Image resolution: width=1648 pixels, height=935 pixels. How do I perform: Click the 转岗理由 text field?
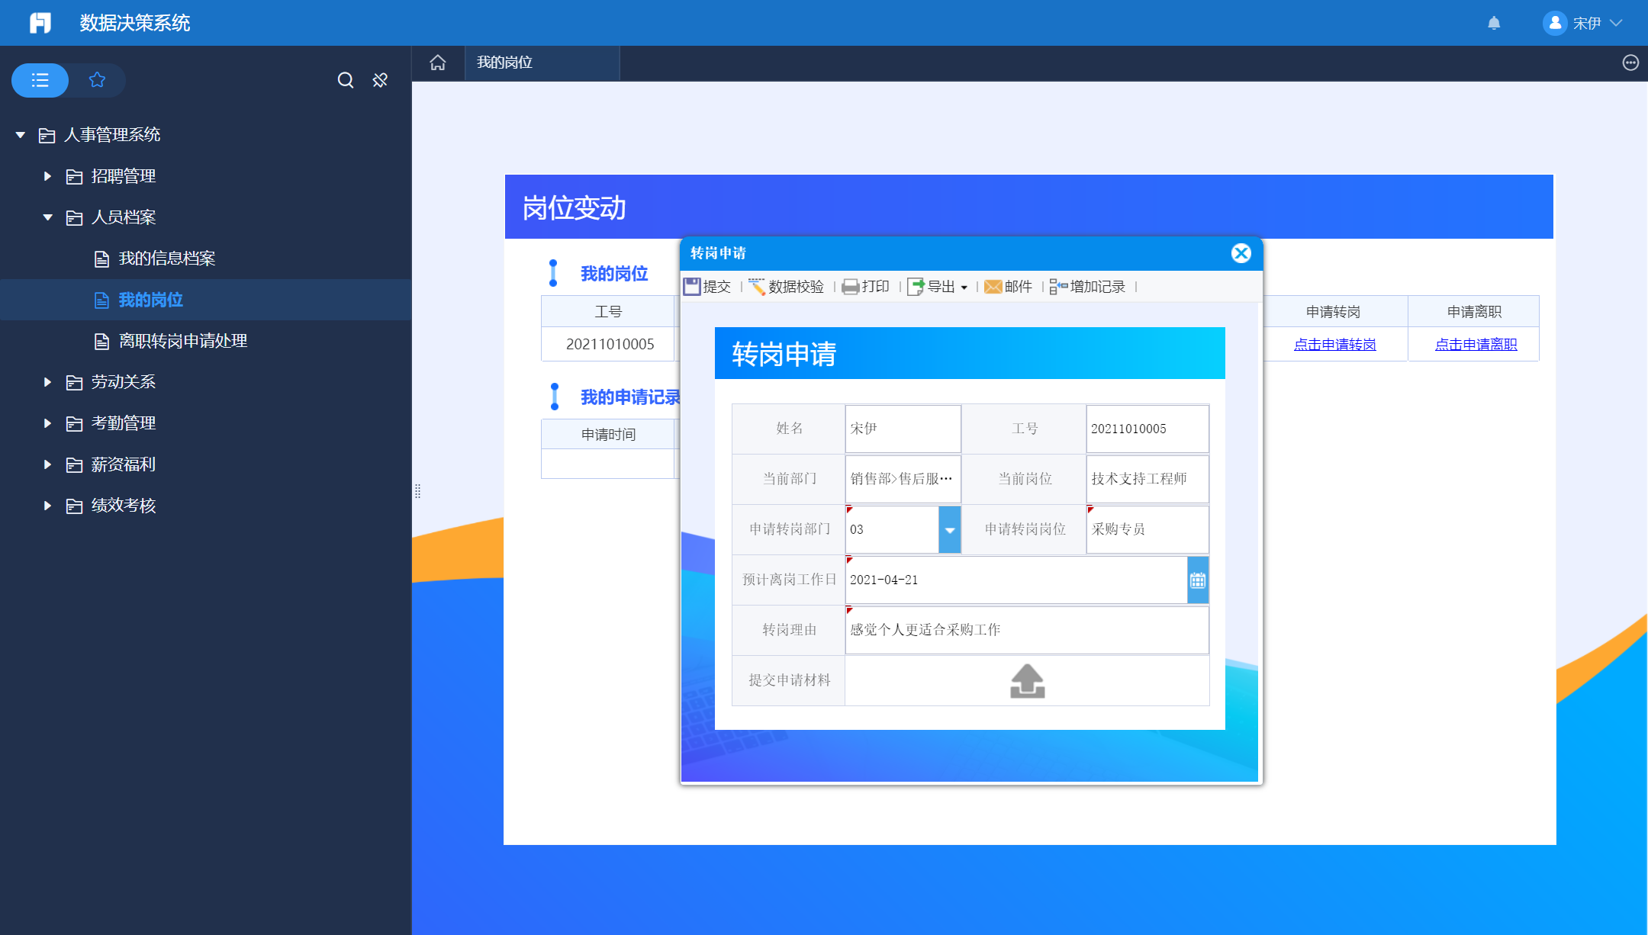1026,630
